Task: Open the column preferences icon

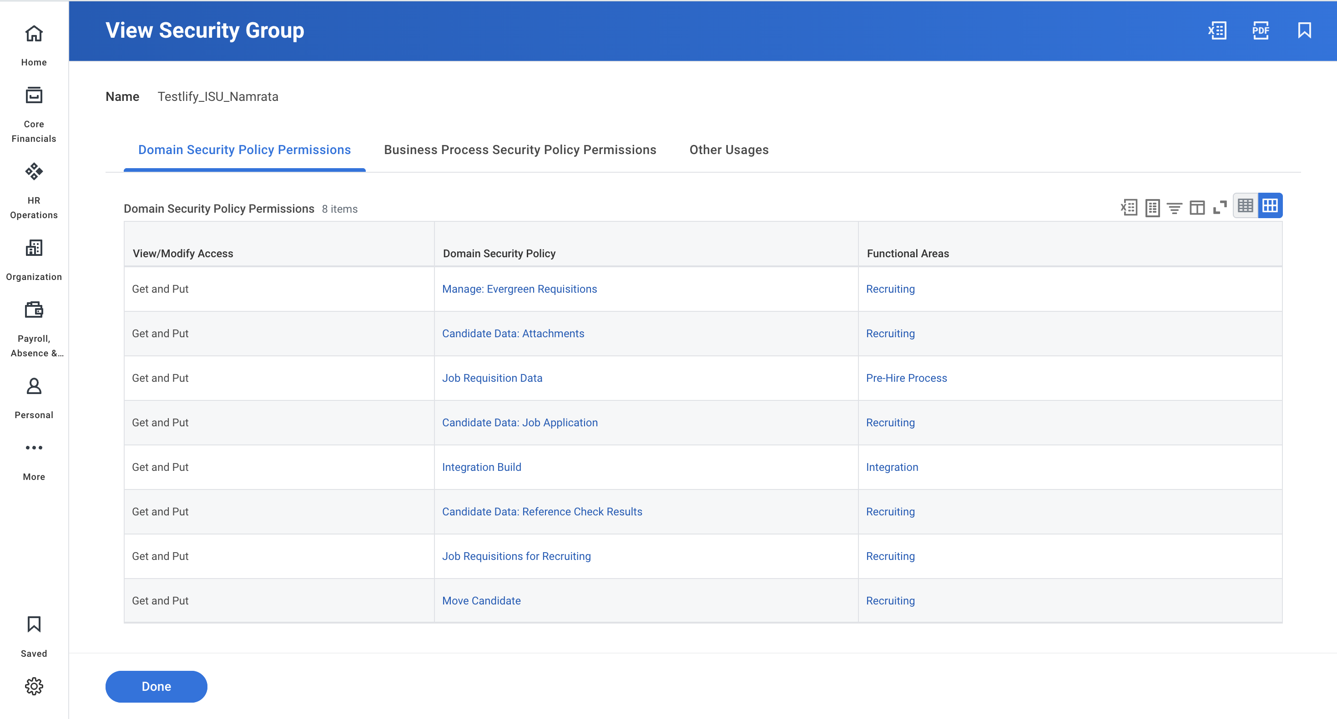Action: click(x=1197, y=208)
